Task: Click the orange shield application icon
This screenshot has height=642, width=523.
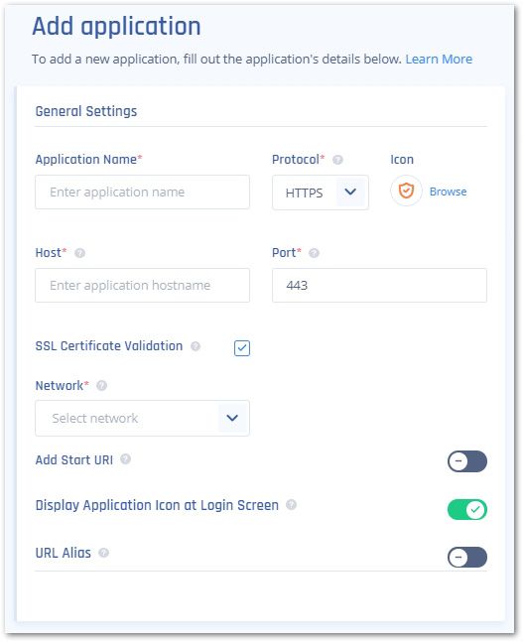Action: pyautogui.click(x=406, y=191)
